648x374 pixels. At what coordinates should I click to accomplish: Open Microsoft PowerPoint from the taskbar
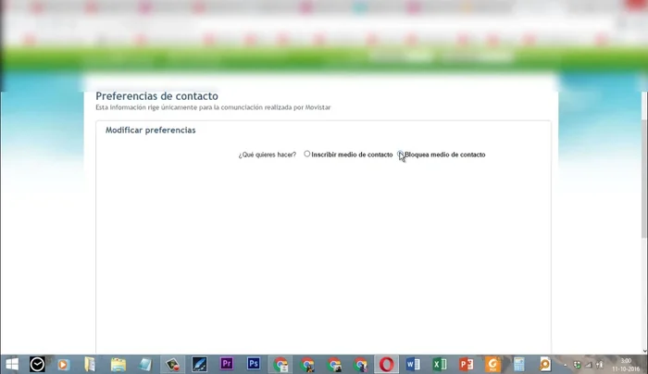point(467,364)
